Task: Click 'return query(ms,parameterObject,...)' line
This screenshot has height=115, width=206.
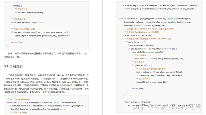Action: [160, 9]
